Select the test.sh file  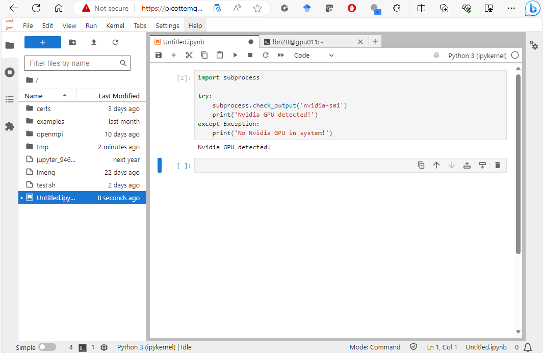[82, 185]
